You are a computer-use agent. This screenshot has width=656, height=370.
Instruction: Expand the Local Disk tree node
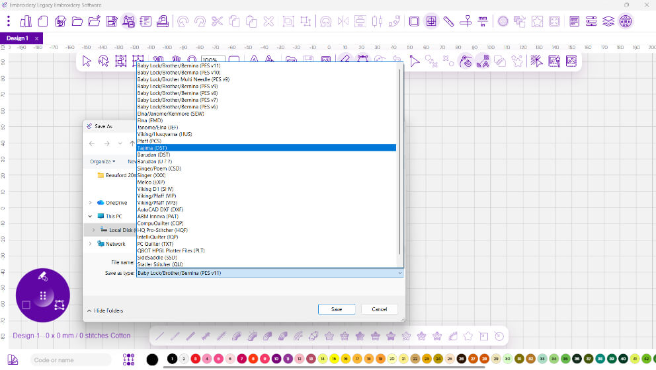(94, 229)
